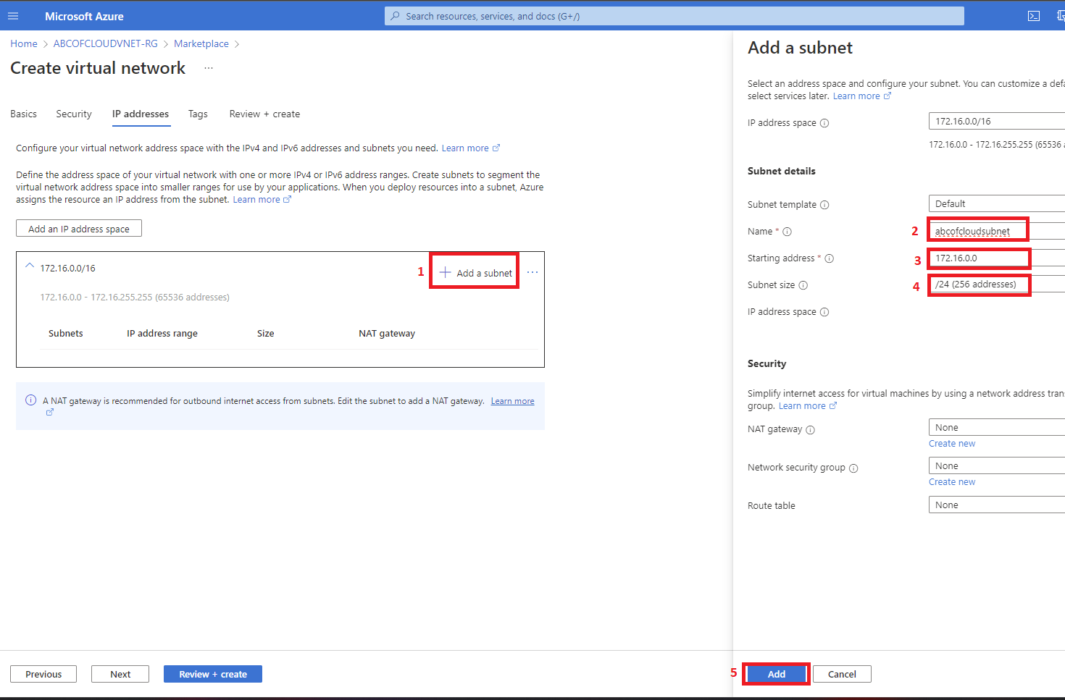Viewport: 1065px width, 700px height.
Task: Click Create new under NAT gateway
Action: 952,444
